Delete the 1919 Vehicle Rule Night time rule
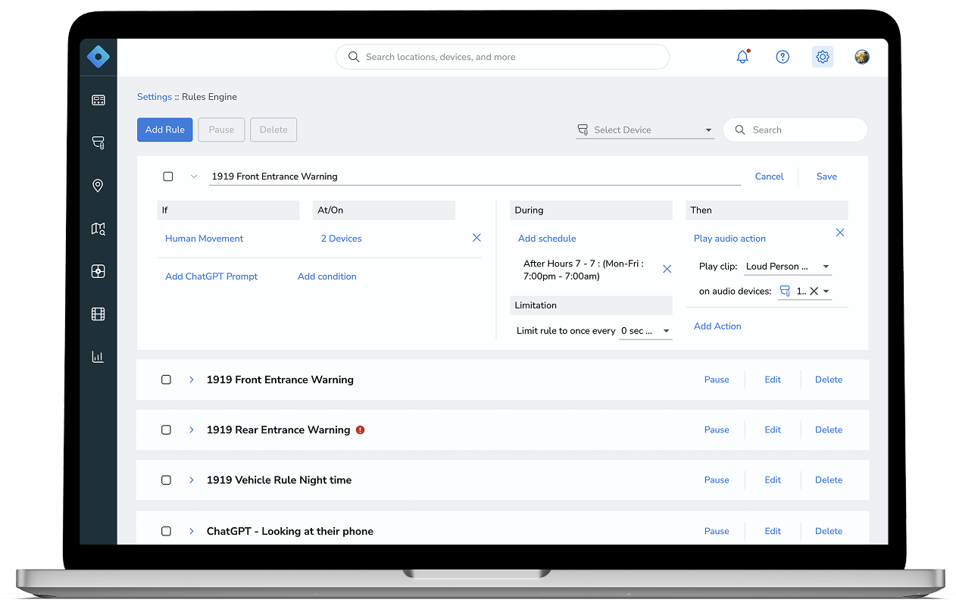The width and height of the screenshot is (956, 612). [x=829, y=480]
